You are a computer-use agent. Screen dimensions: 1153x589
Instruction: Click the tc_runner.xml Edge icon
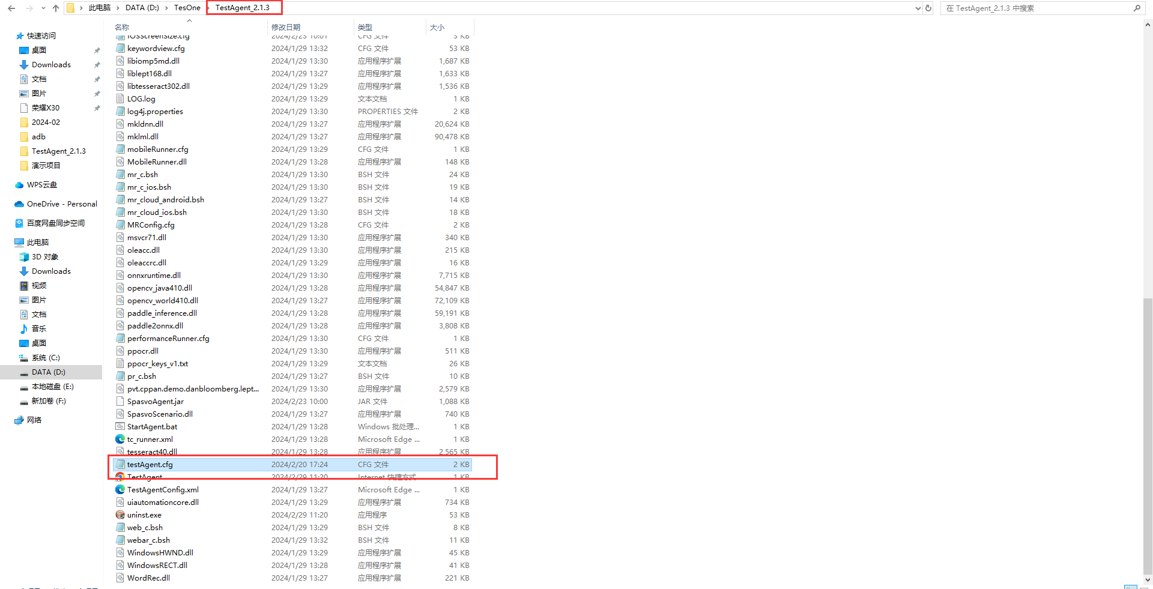pos(120,439)
